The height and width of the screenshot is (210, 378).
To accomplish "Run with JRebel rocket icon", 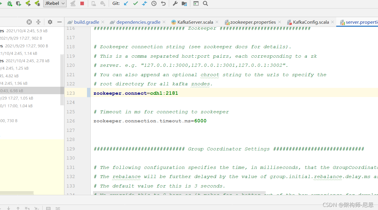I will point(28,3).
